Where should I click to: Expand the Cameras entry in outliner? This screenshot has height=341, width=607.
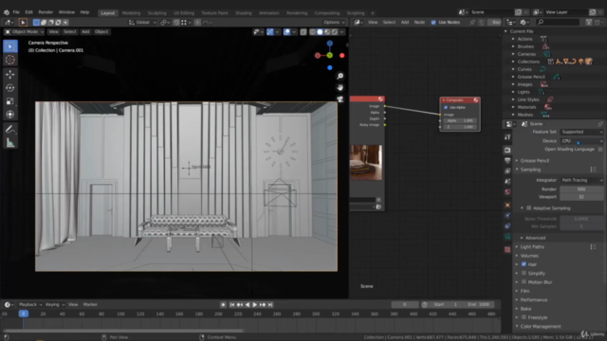(513, 54)
